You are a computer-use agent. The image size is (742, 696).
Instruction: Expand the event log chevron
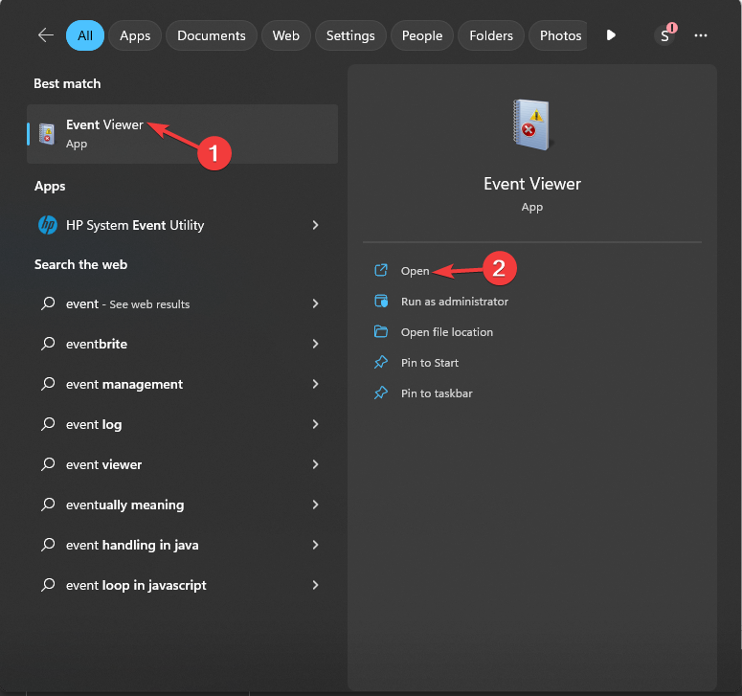315,424
